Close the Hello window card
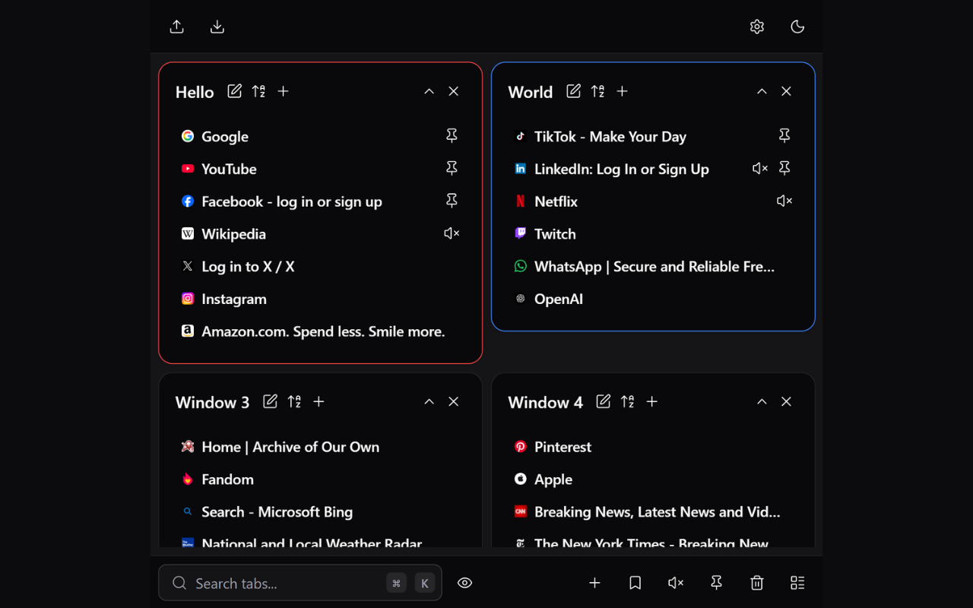This screenshot has height=608, width=973. 454,91
